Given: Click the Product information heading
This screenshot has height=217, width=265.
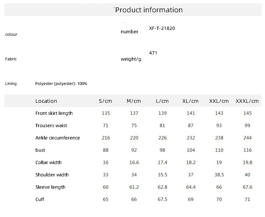Looking at the screenshot, I should (x=149, y=10).
